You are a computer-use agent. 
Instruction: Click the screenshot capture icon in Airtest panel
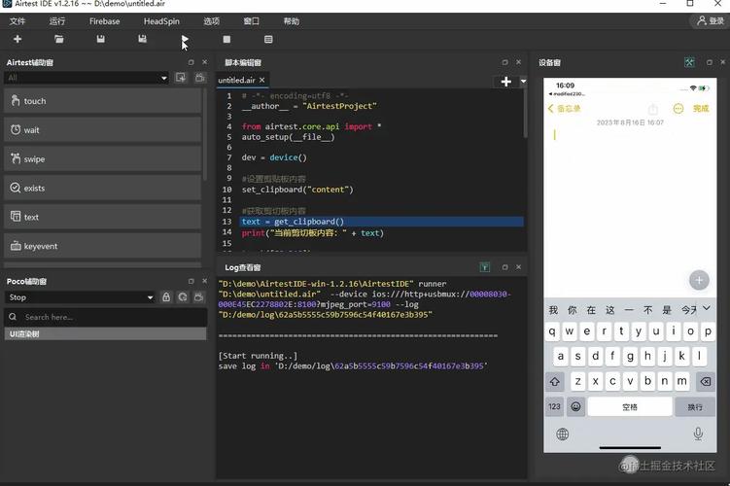180,78
